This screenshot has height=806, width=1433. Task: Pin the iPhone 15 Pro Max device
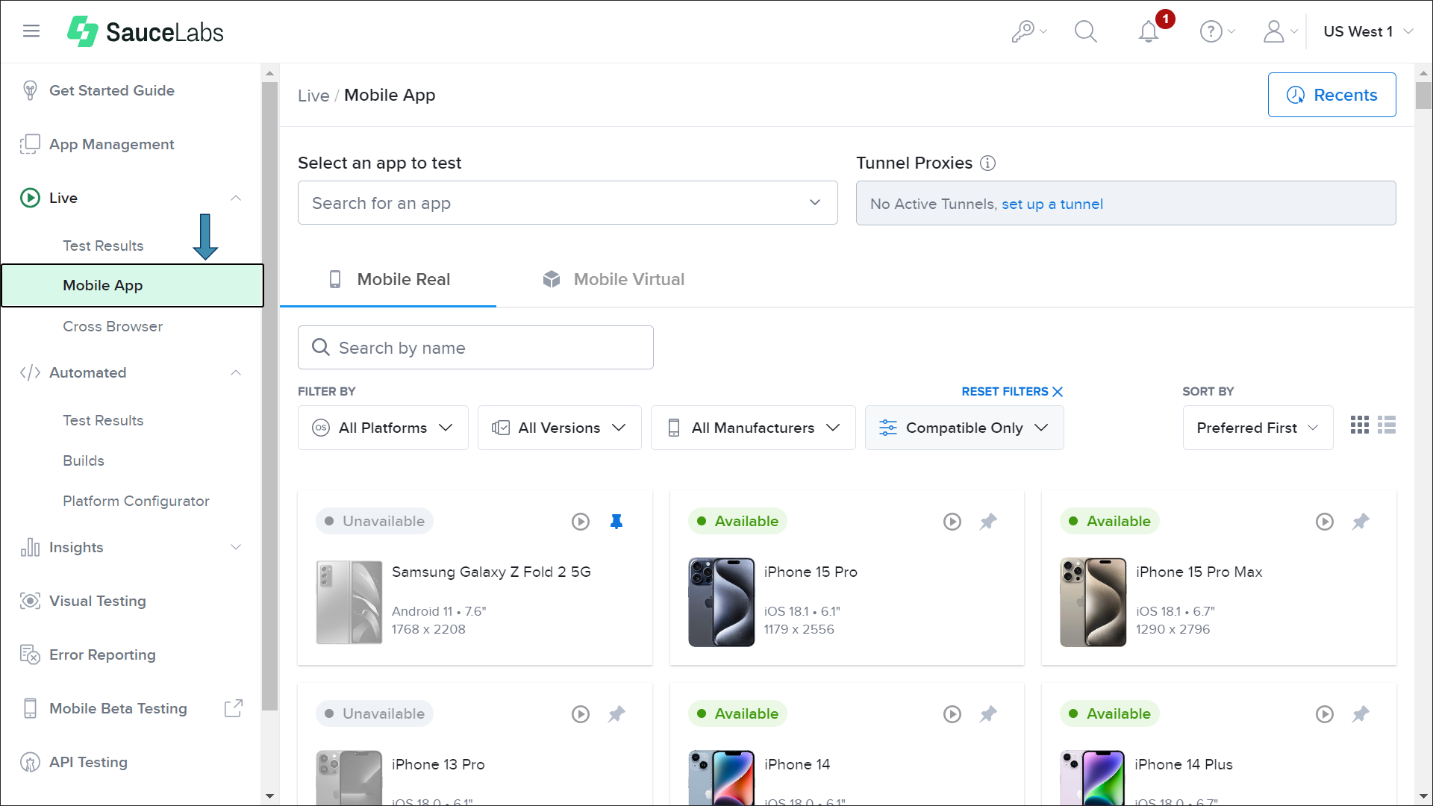tap(1361, 522)
